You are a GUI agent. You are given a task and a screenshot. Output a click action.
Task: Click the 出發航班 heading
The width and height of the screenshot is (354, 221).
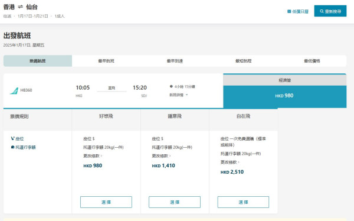pos(17,35)
